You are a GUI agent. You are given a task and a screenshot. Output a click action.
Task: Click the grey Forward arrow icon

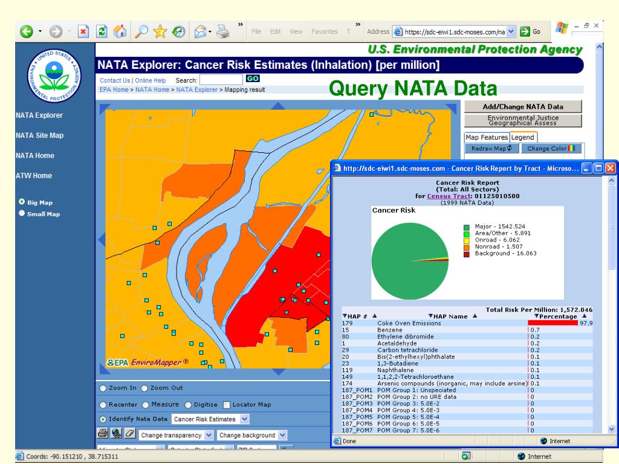coord(56,31)
